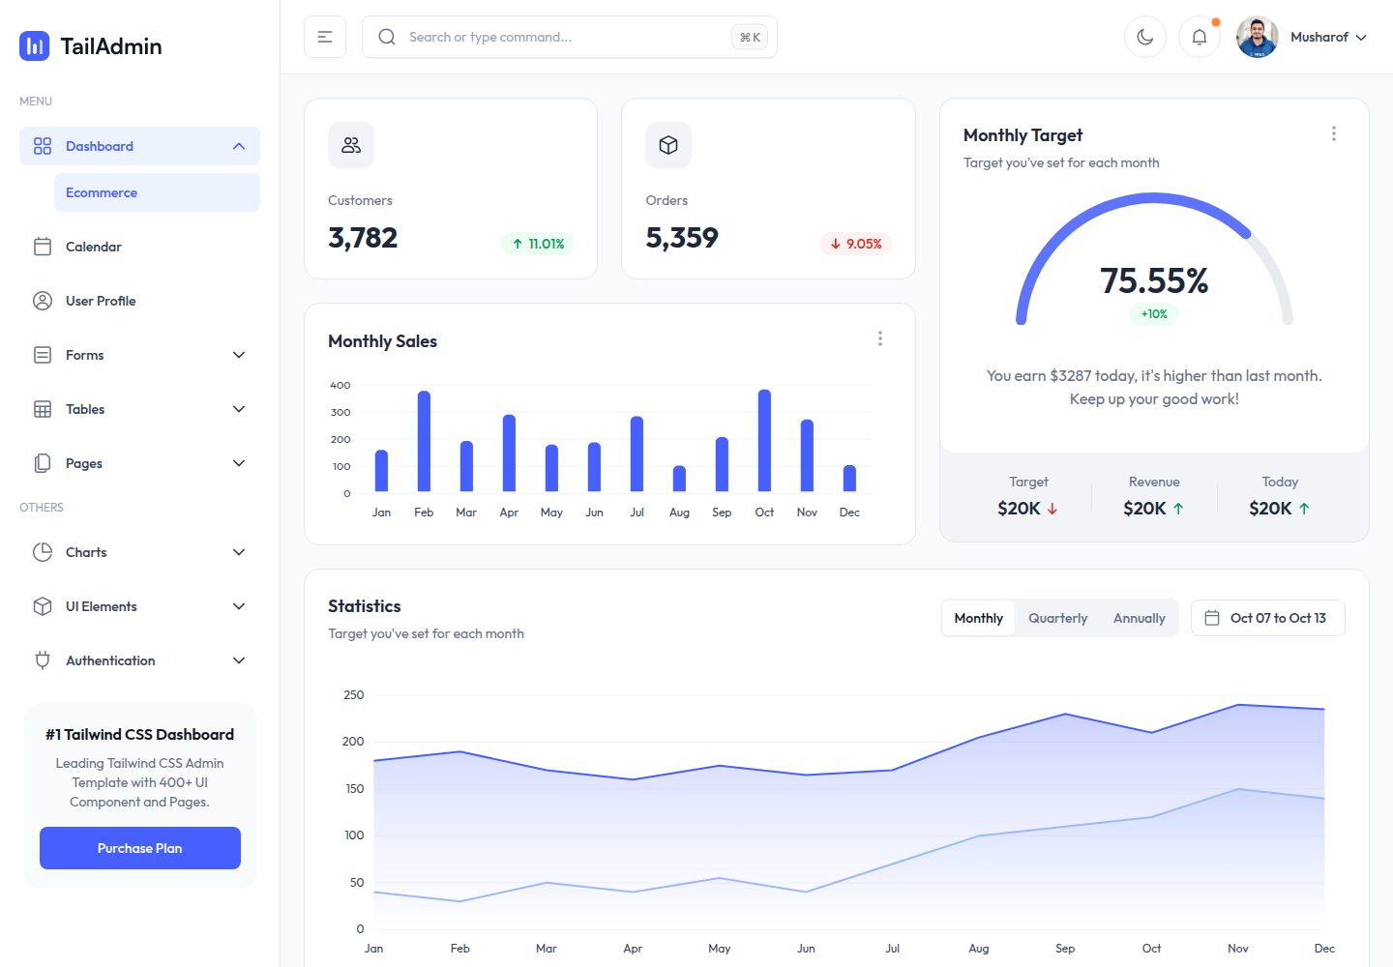The height and width of the screenshot is (967, 1393).
Task: Click the Purchase Plan button
Action: pyautogui.click(x=140, y=848)
